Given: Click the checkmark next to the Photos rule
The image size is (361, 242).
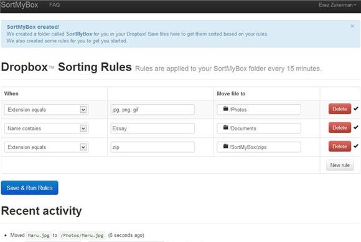Looking at the screenshot, I should [356, 109].
